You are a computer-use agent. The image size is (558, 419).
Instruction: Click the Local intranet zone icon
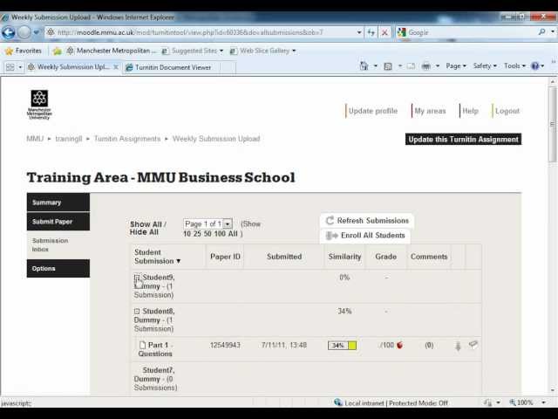pyautogui.click(x=338, y=402)
